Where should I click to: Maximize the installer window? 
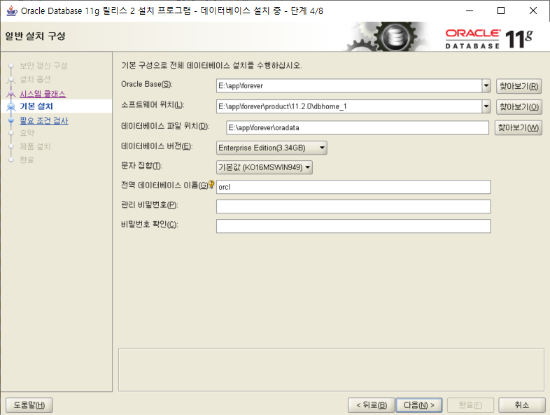501,11
